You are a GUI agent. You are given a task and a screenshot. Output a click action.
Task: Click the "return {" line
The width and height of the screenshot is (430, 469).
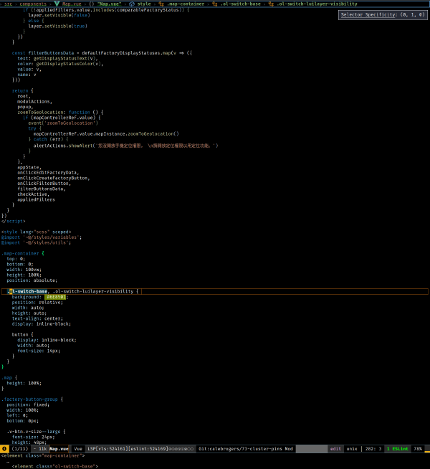pyautogui.click(x=23, y=90)
